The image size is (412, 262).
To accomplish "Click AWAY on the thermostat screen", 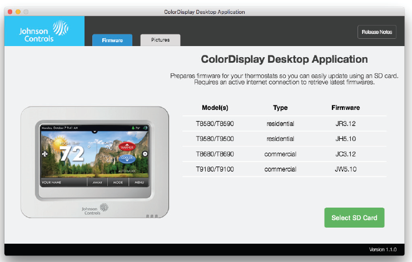I will pos(97,182).
